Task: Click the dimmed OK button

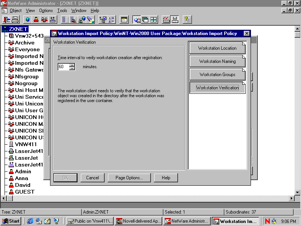Action: point(65,178)
